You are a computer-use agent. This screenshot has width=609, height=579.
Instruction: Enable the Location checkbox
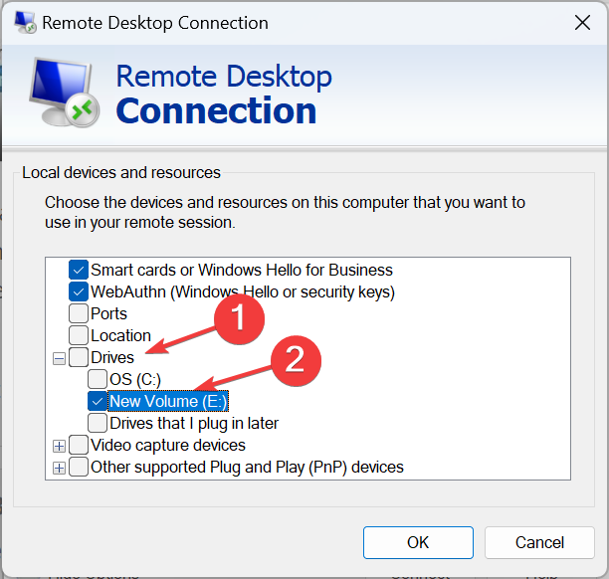click(78, 335)
